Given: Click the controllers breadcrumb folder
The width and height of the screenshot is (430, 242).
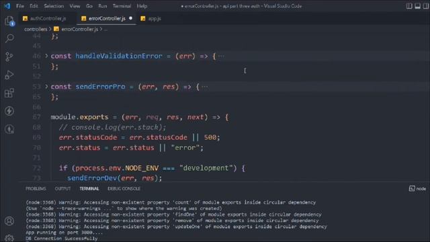Looking at the screenshot, I should (36, 29).
